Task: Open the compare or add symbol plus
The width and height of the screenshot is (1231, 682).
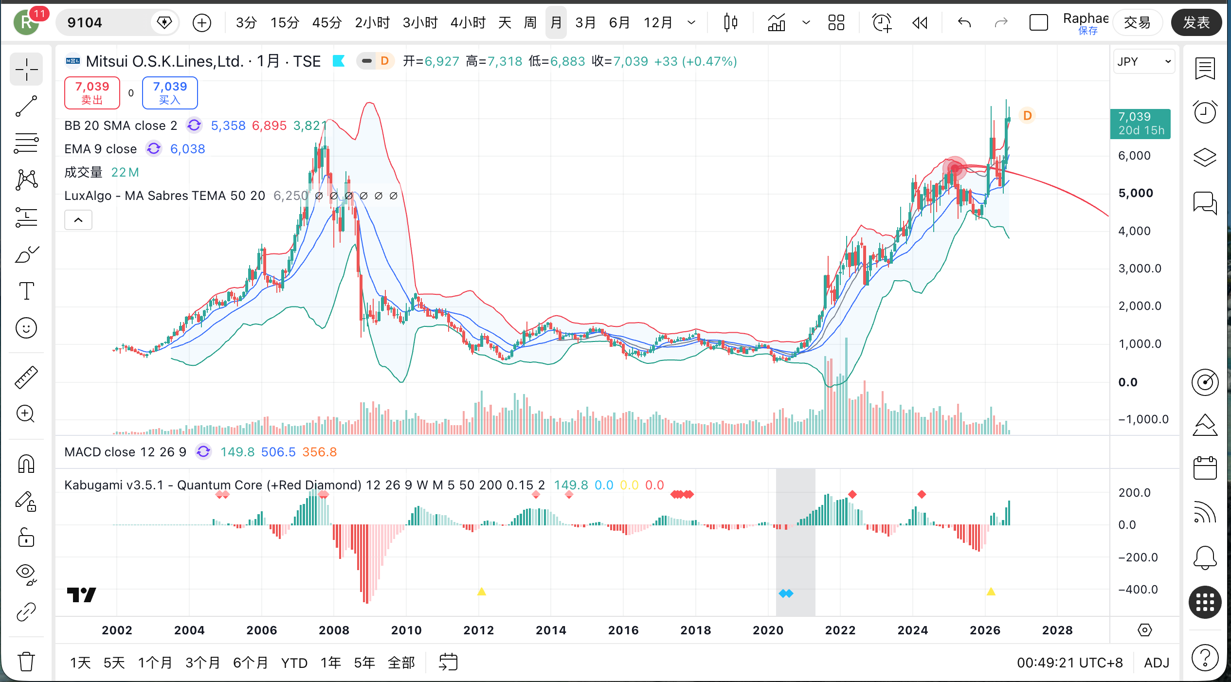Action: [x=202, y=23]
